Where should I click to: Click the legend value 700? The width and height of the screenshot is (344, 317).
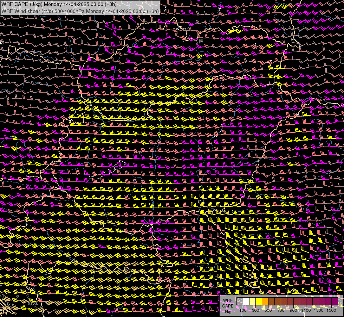pos(281,310)
